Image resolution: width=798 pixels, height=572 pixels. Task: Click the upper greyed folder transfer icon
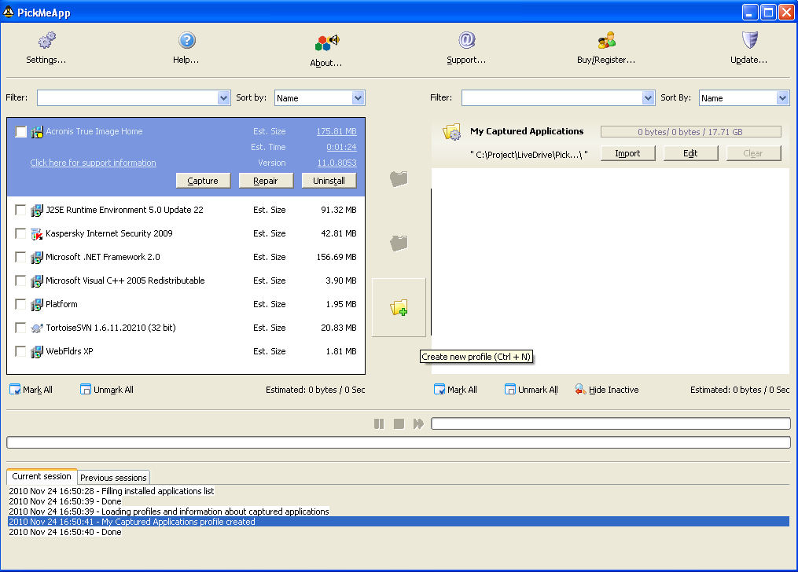click(399, 178)
